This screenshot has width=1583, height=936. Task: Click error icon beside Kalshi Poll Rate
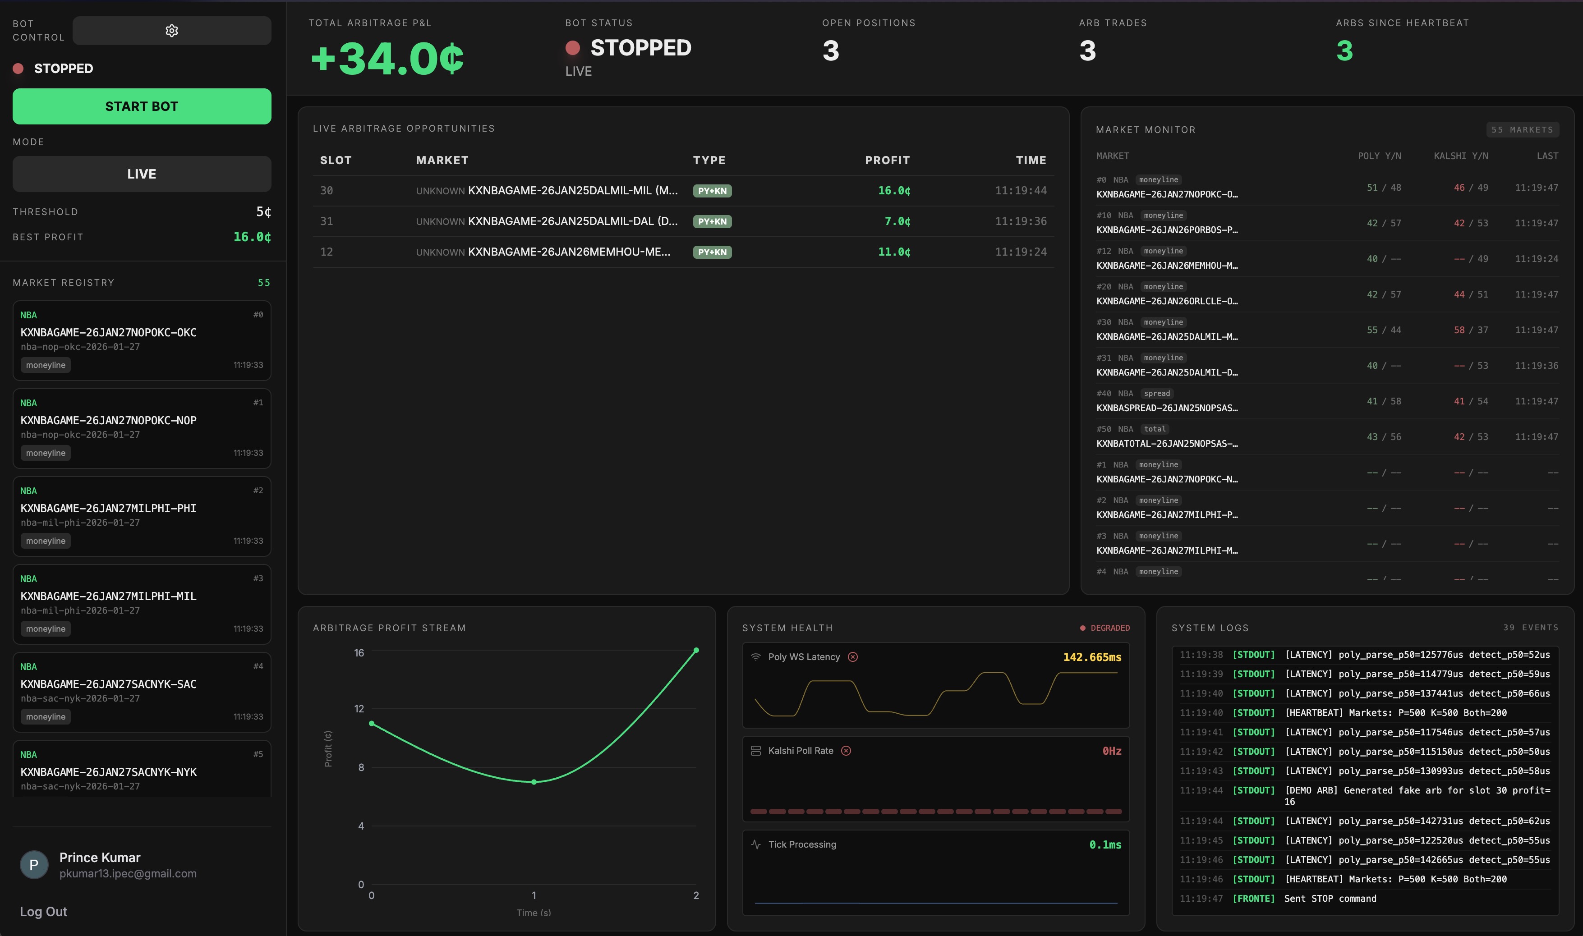tap(846, 751)
